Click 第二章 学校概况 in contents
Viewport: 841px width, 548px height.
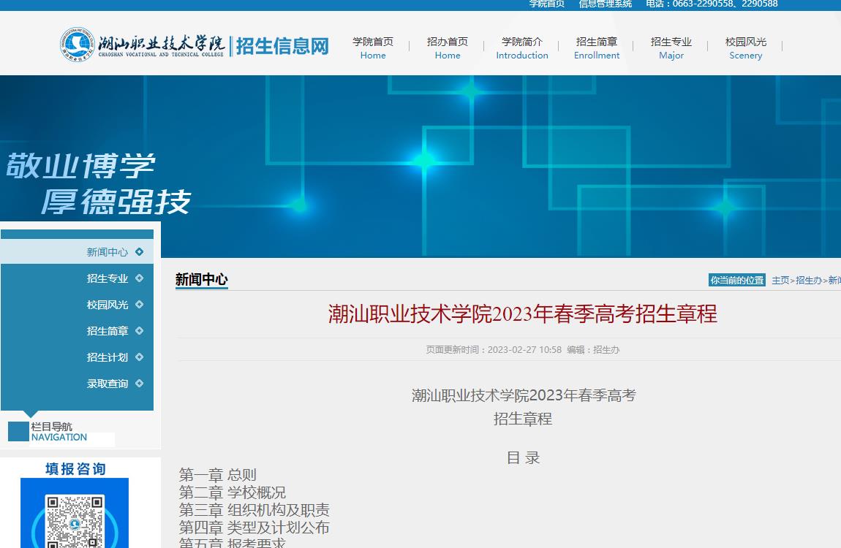click(x=233, y=492)
